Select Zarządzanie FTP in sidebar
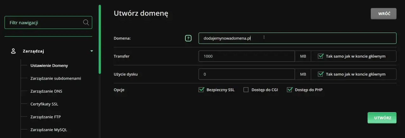 click(46, 117)
